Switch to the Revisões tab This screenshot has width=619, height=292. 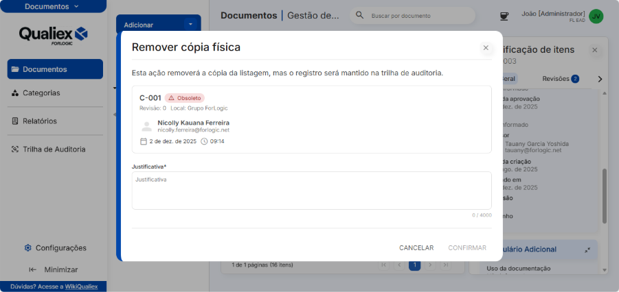point(560,79)
